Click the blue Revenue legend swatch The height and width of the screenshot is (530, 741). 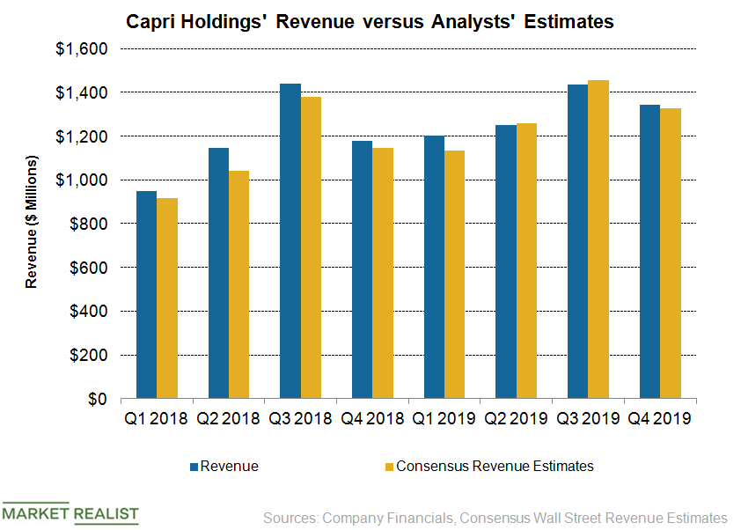click(x=194, y=467)
